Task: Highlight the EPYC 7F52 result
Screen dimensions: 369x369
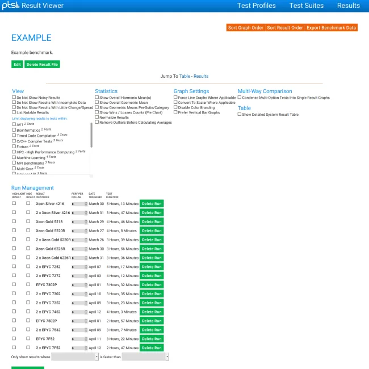Action: point(14,338)
